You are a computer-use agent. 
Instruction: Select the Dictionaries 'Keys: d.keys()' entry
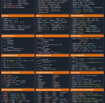pos(77,28)
